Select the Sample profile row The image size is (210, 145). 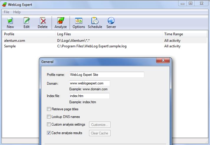(x=104, y=46)
